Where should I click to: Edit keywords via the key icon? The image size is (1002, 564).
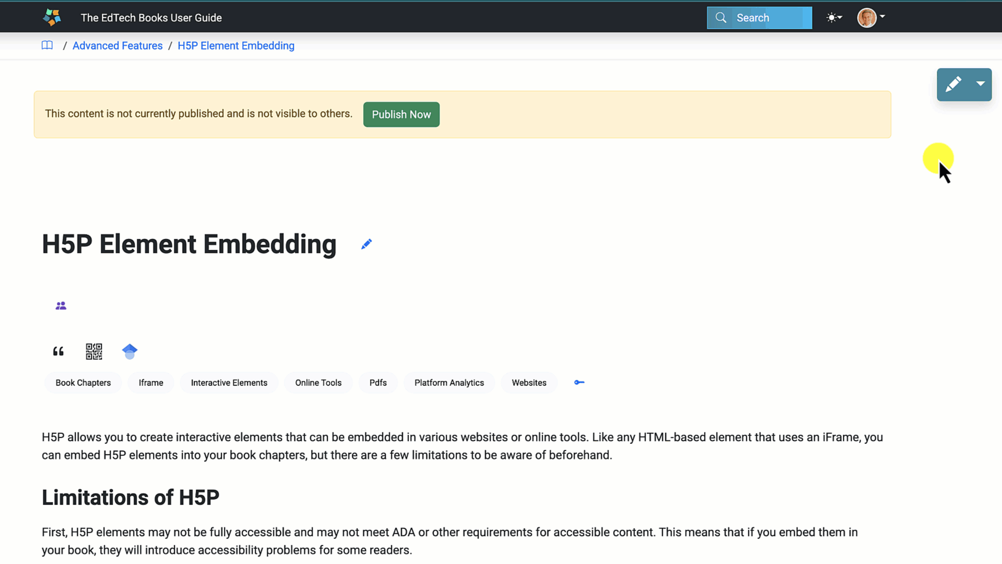click(579, 382)
